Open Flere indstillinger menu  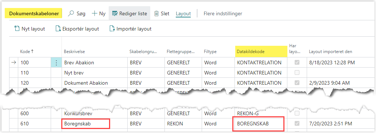tap(223, 13)
